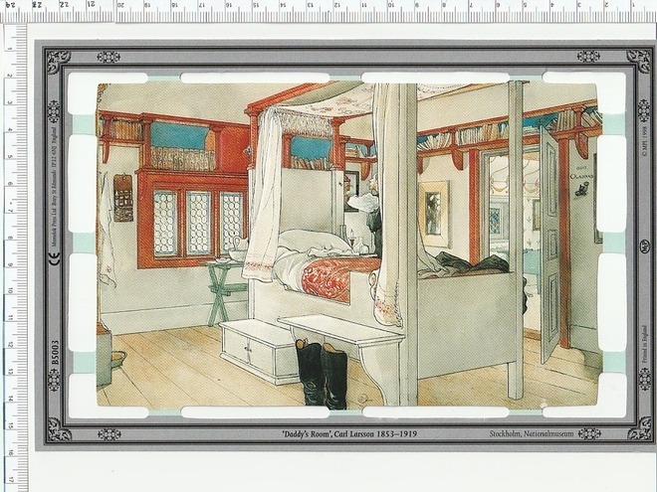Click the caption "'Daddy's Room', Carl Larsson 1853–1919"
657x492 pixels.
[x=349, y=433]
